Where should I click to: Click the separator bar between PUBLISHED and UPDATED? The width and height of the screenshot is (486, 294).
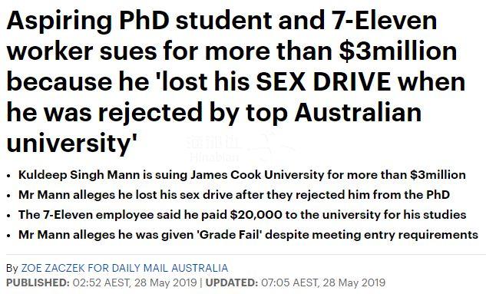click(201, 282)
